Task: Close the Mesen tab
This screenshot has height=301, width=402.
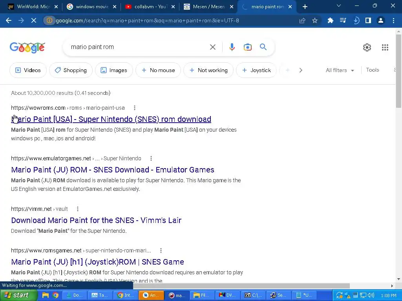Action: coord(232,7)
